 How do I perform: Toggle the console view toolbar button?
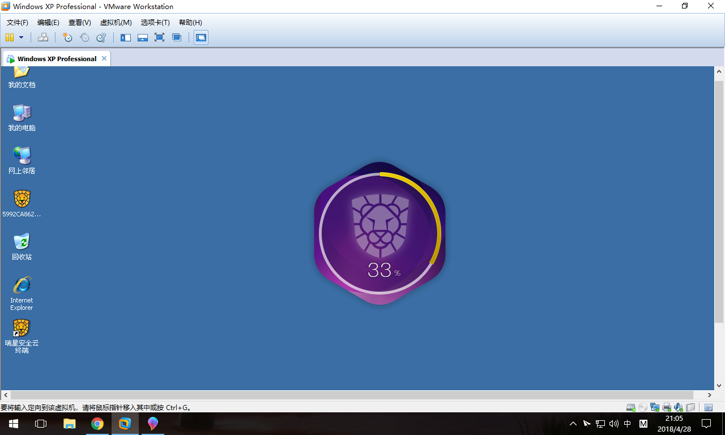[x=201, y=37]
